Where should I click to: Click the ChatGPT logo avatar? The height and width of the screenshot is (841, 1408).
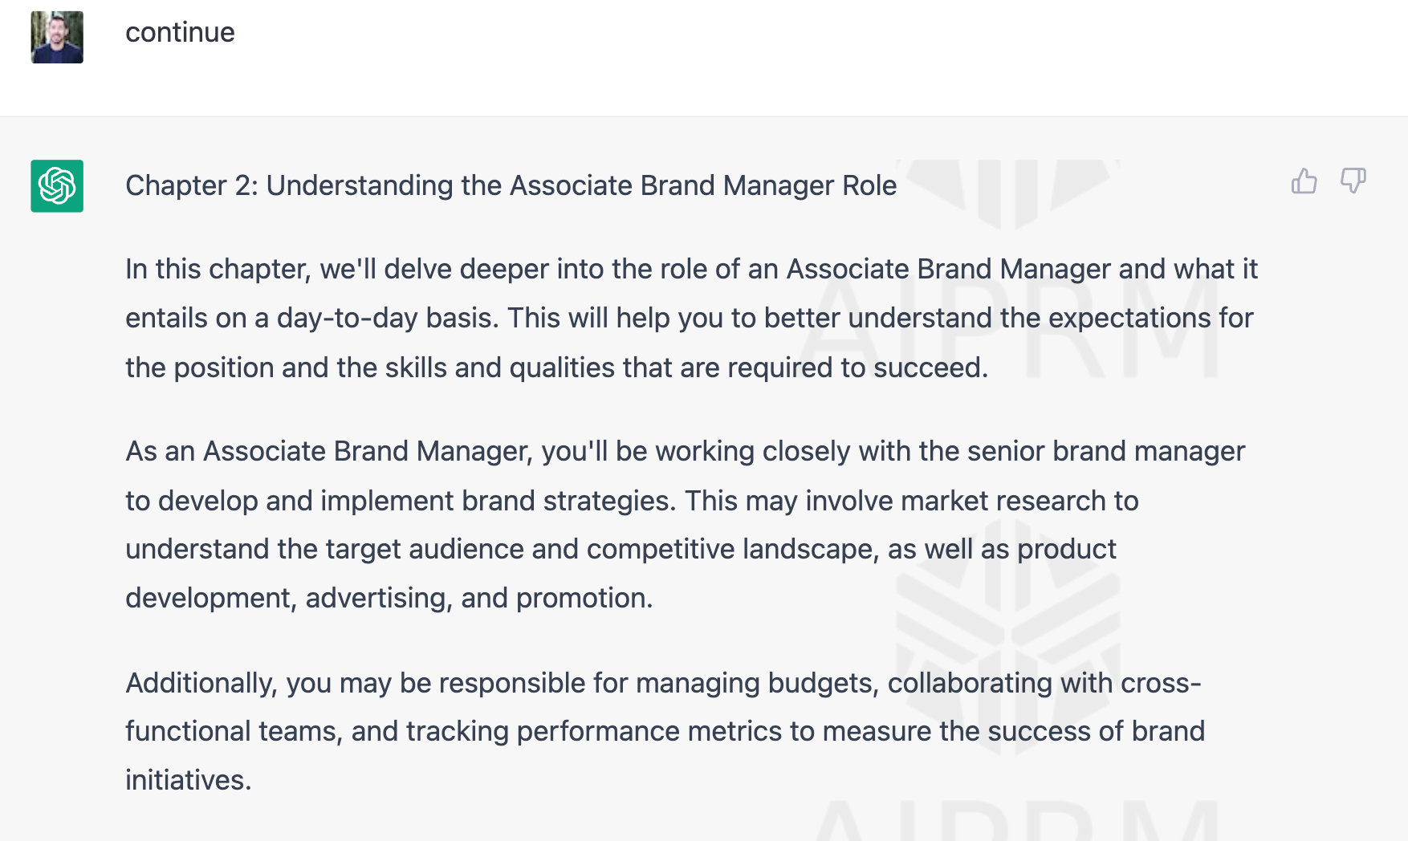coord(57,186)
